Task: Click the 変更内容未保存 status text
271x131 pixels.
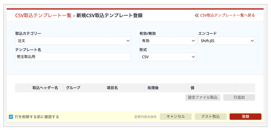Action: [x=145, y=117]
